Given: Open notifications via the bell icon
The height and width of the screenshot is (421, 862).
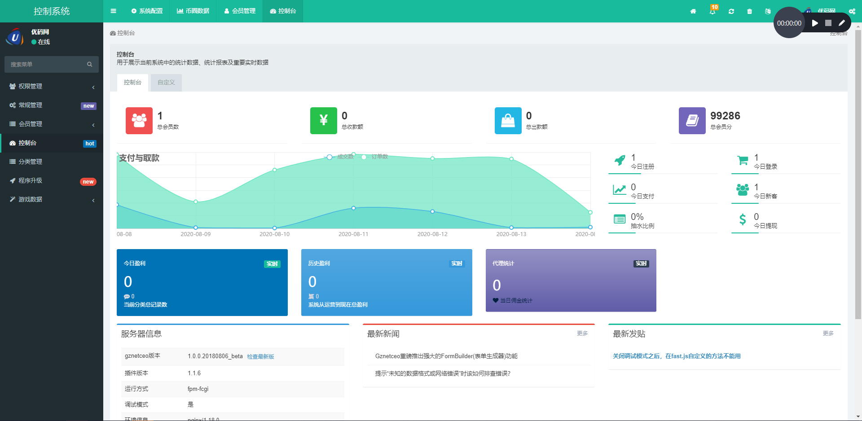Looking at the screenshot, I should pos(712,11).
